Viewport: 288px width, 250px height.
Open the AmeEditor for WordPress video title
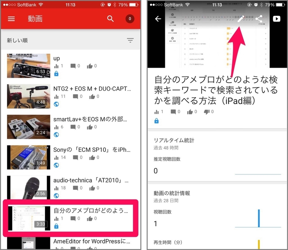(x=92, y=241)
